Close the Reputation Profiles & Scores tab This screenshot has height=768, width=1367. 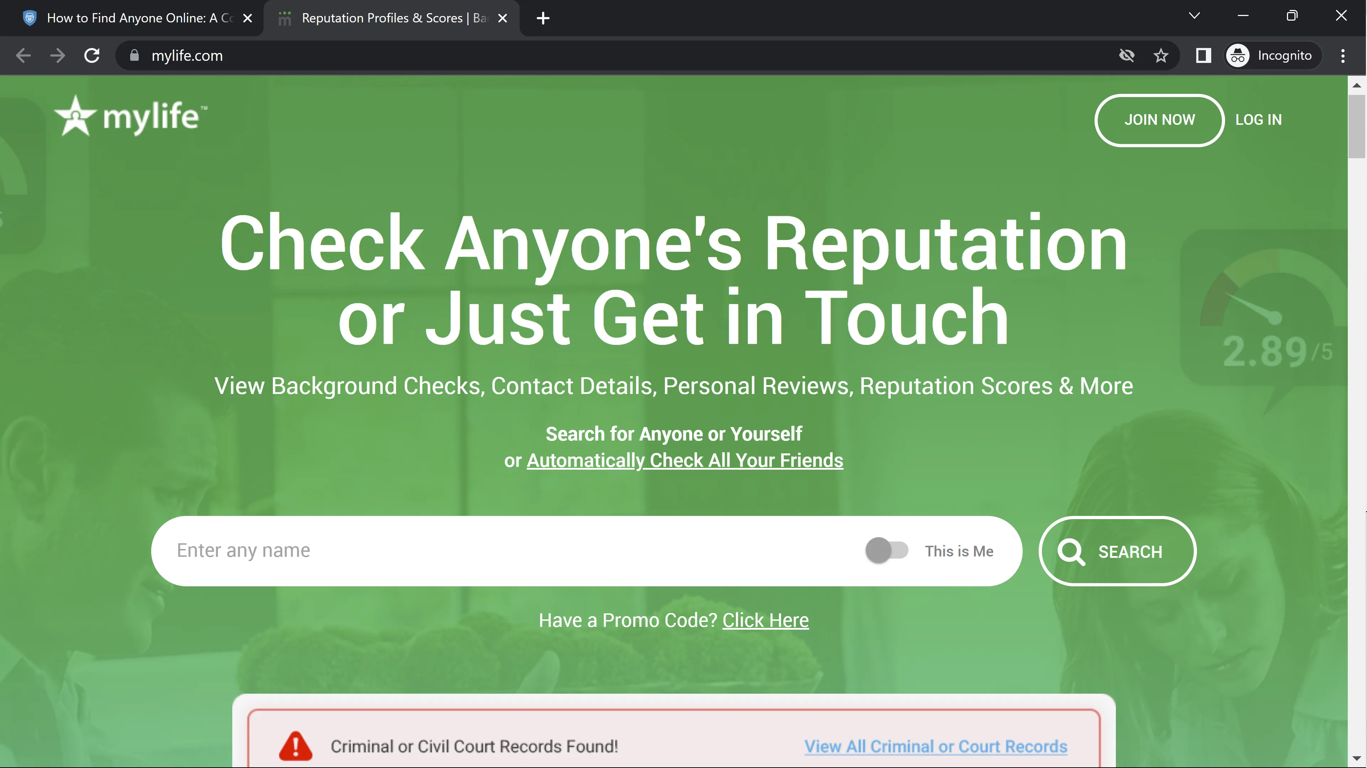[503, 18]
